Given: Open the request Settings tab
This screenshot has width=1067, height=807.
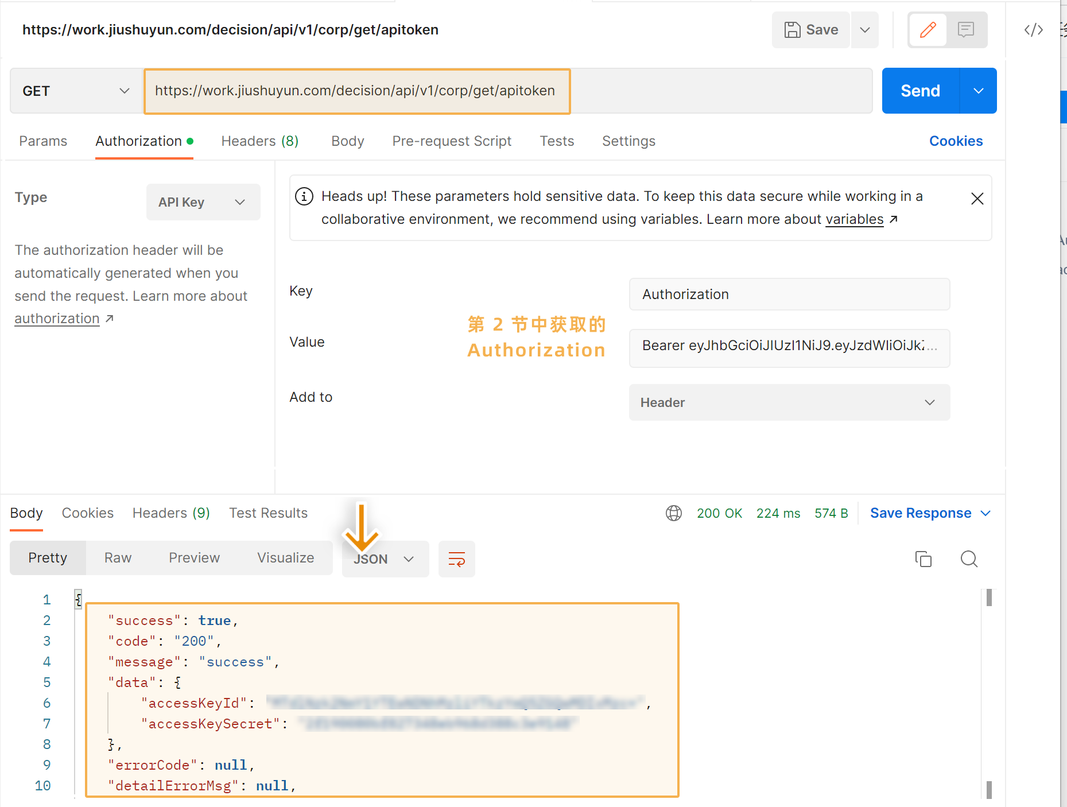Looking at the screenshot, I should [x=628, y=141].
